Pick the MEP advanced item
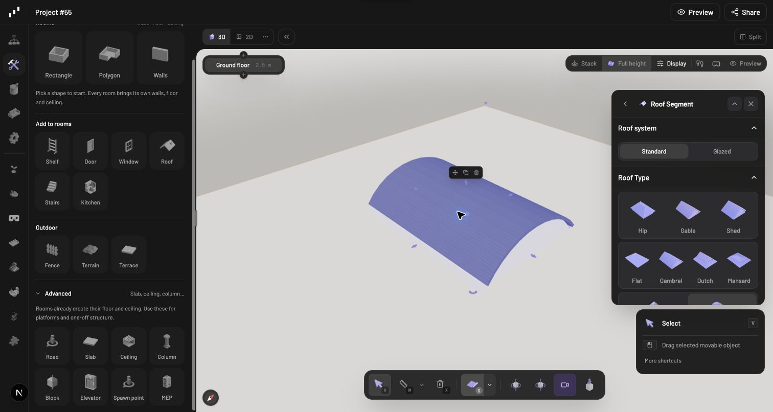 coord(167,386)
